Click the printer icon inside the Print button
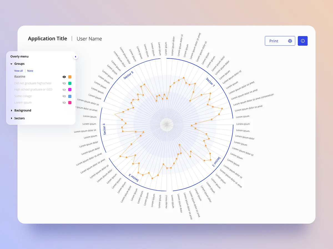 point(290,41)
